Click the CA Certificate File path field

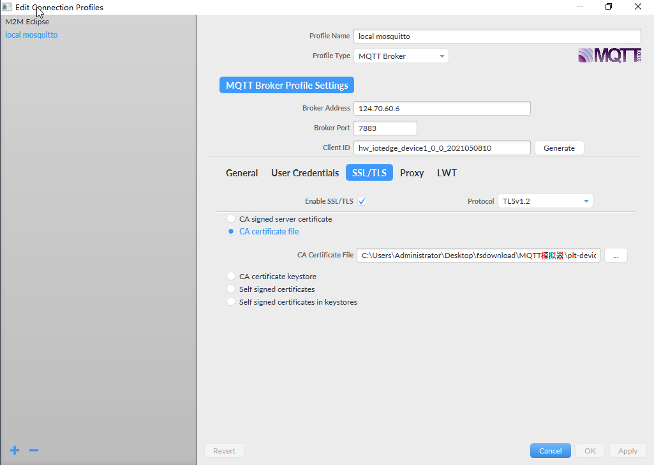(x=479, y=255)
